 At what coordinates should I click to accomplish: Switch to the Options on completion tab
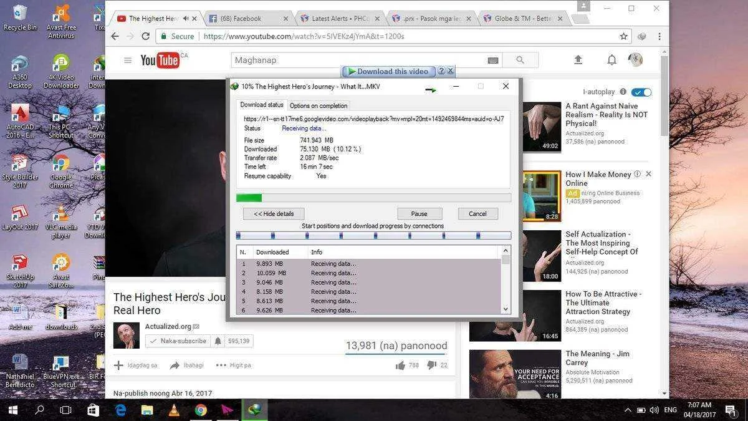click(319, 105)
